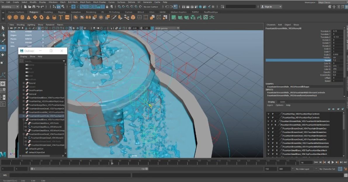The width and height of the screenshot is (348, 182).
Task: Open the No Character Set dropdown
Action: pyautogui.click(x=327, y=169)
